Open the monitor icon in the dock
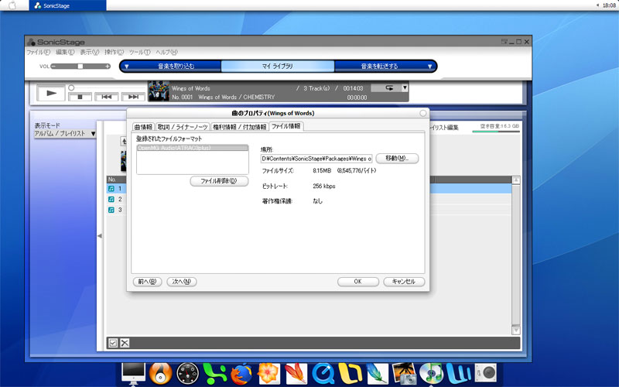619x387 pixels. pyautogui.click(x=133, y=374)
